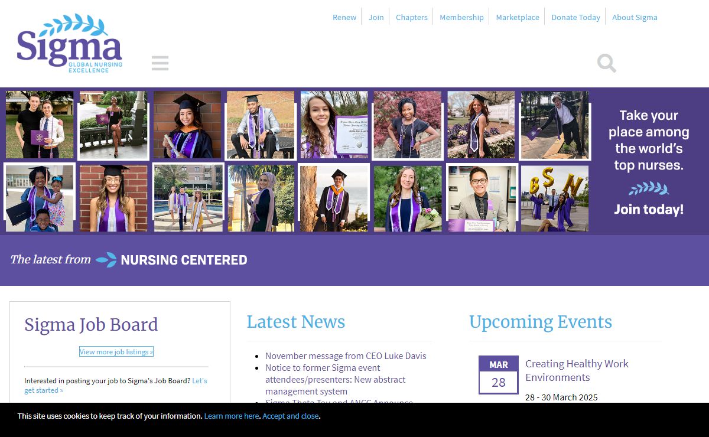Open the hamburger menu icon
Viewport: 709px width, 437px height.
160,63
